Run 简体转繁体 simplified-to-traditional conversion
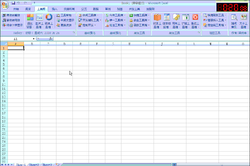The height and width of the screenshot is (166, 250). [12, 15]
